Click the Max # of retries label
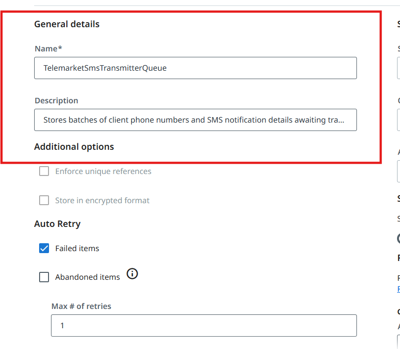 [81, 306]
